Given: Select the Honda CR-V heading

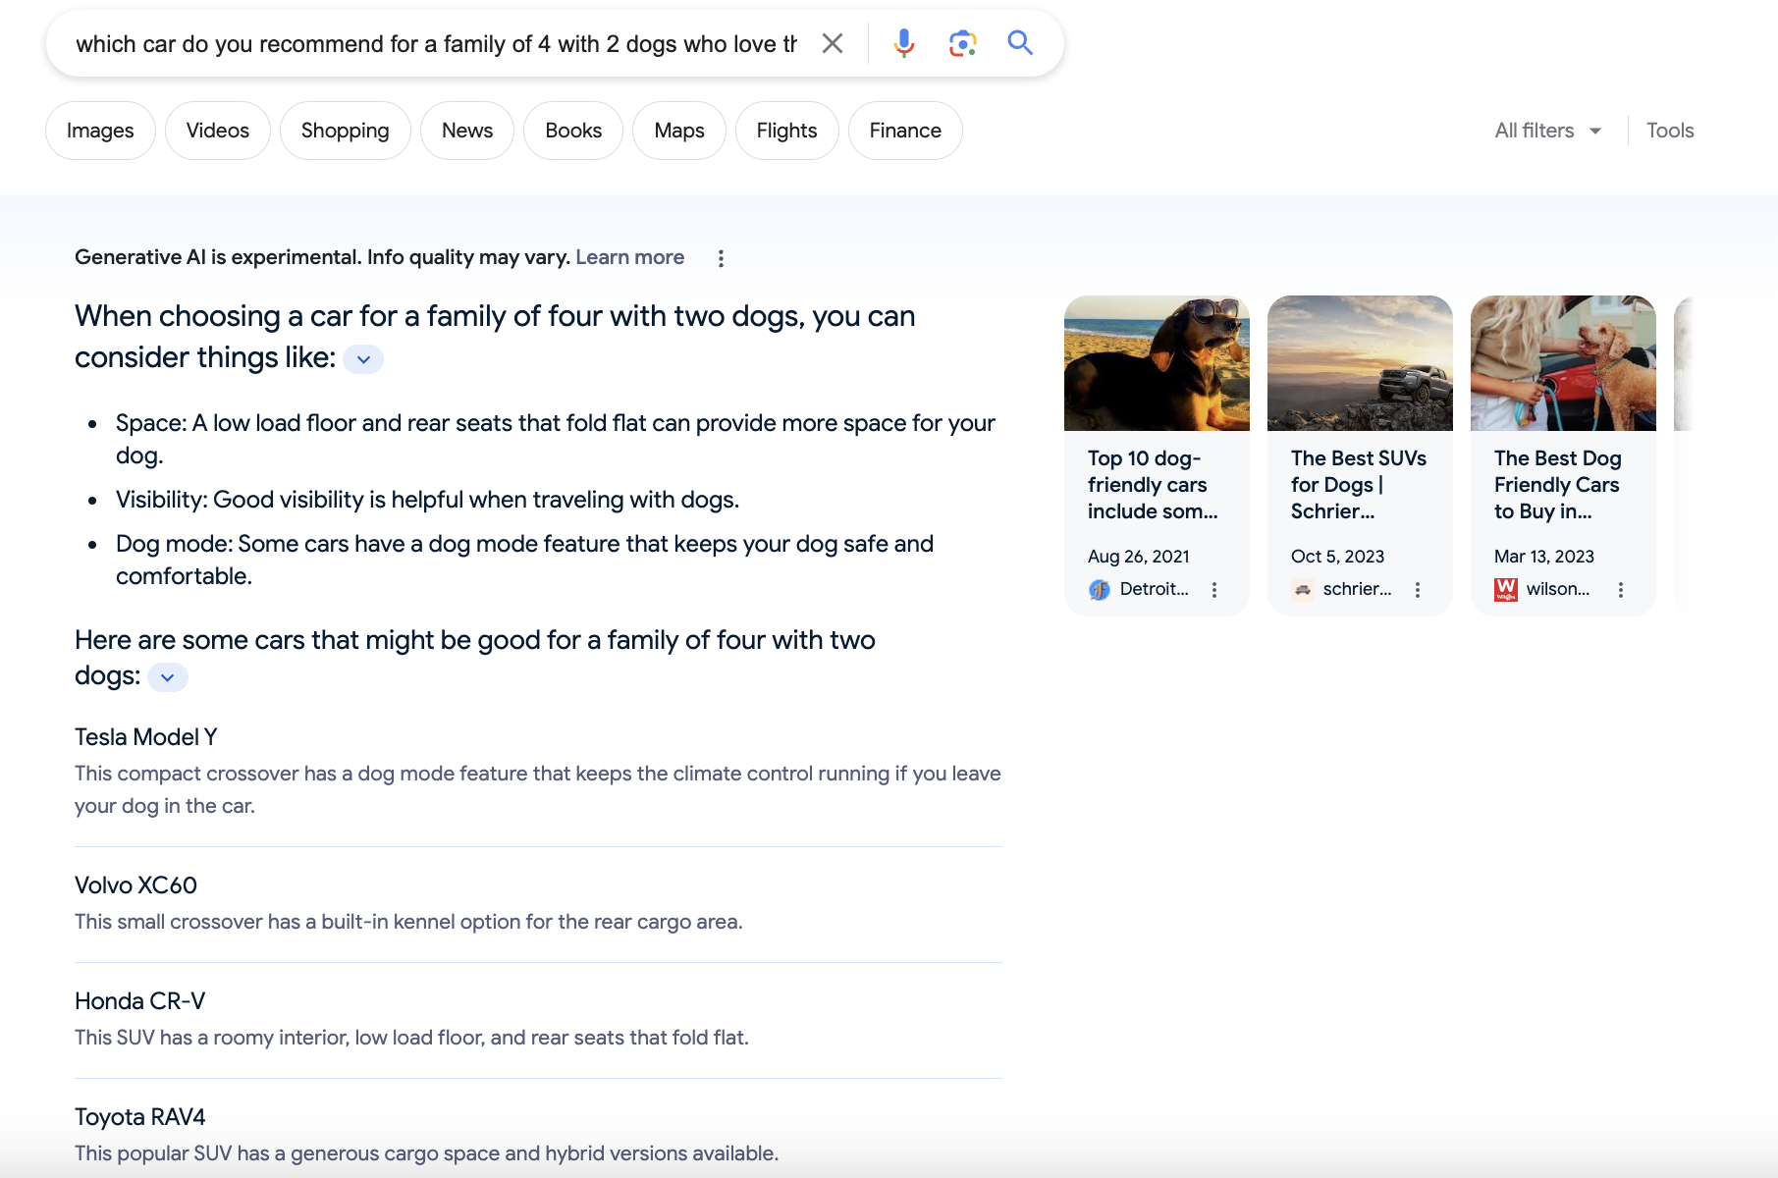Looking at the screenshot, I should point(140,1001).
